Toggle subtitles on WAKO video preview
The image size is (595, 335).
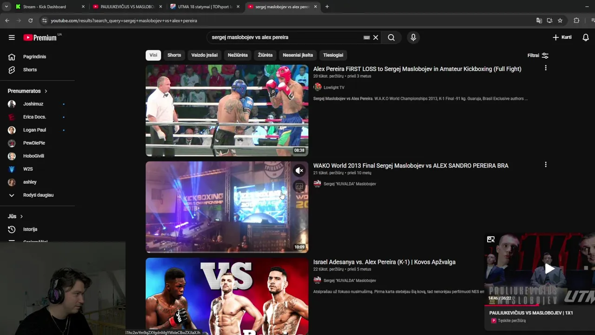pyautogui.click(x=299, y=187)
